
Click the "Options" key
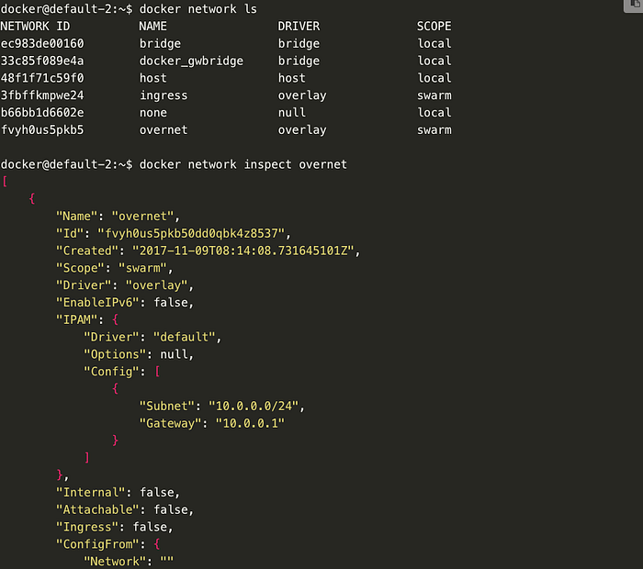(115, 354)
